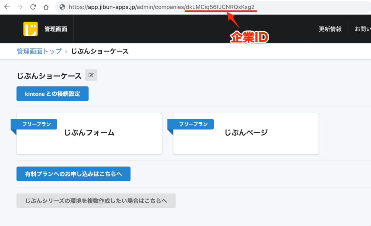Toggle the 管理画面 header label

tap(55, 29)
